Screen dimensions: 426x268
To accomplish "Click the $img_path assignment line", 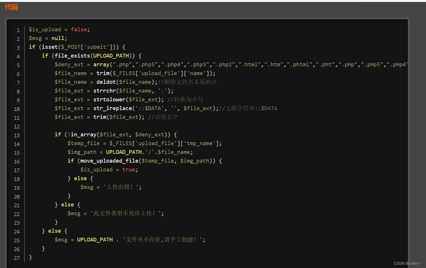I will point(130,152).
